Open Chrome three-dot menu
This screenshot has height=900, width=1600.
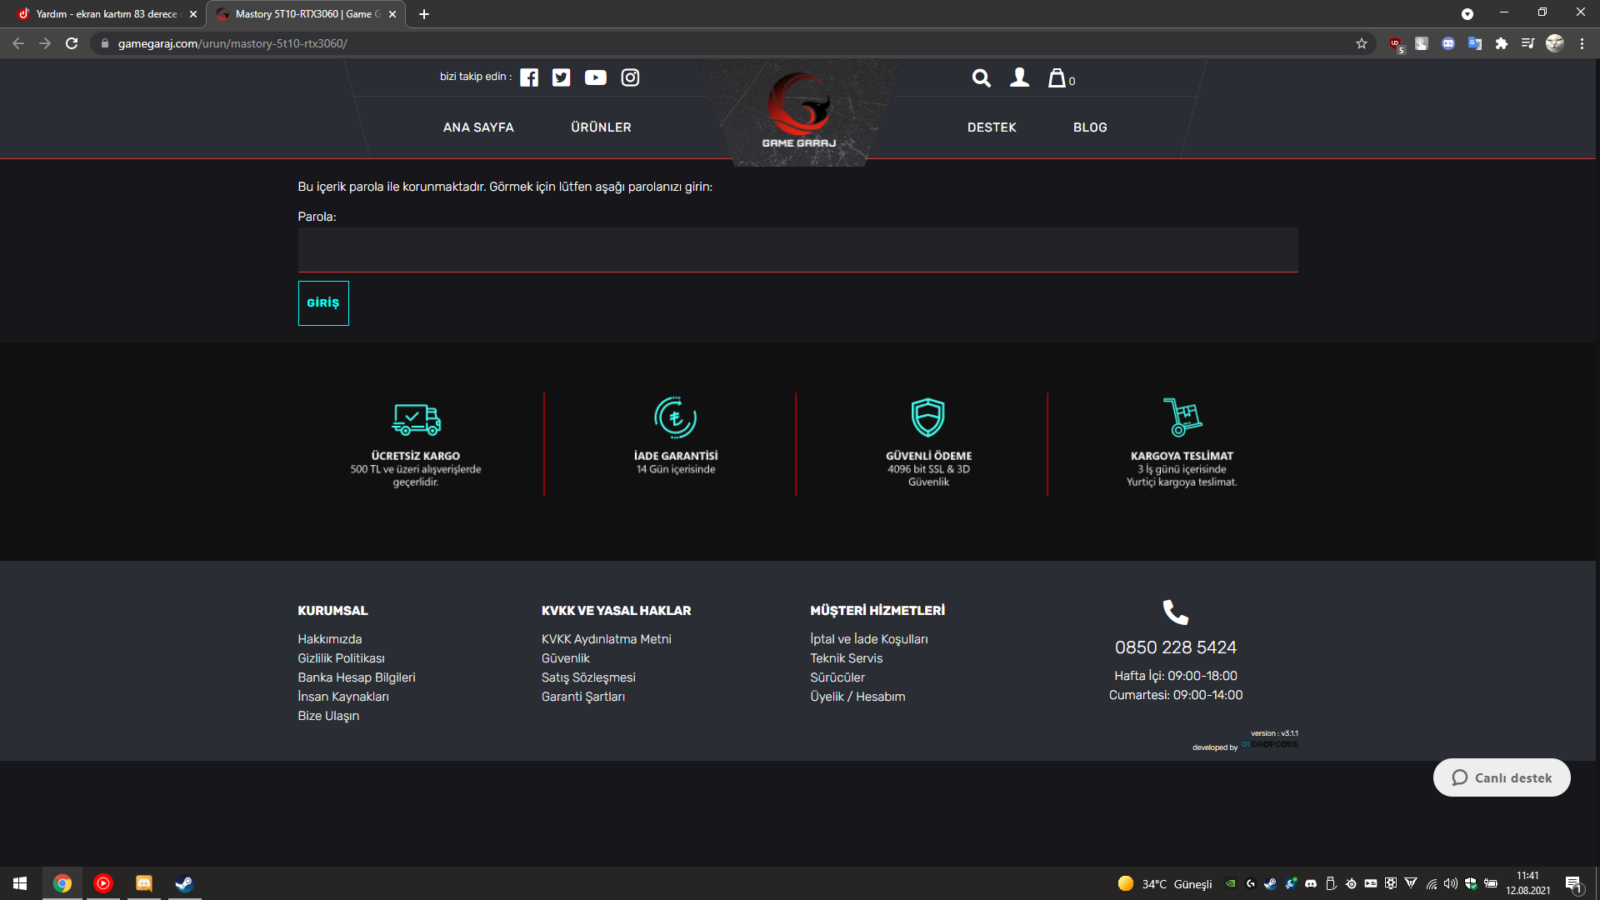pyautogui.click(x=1582, y=43)
